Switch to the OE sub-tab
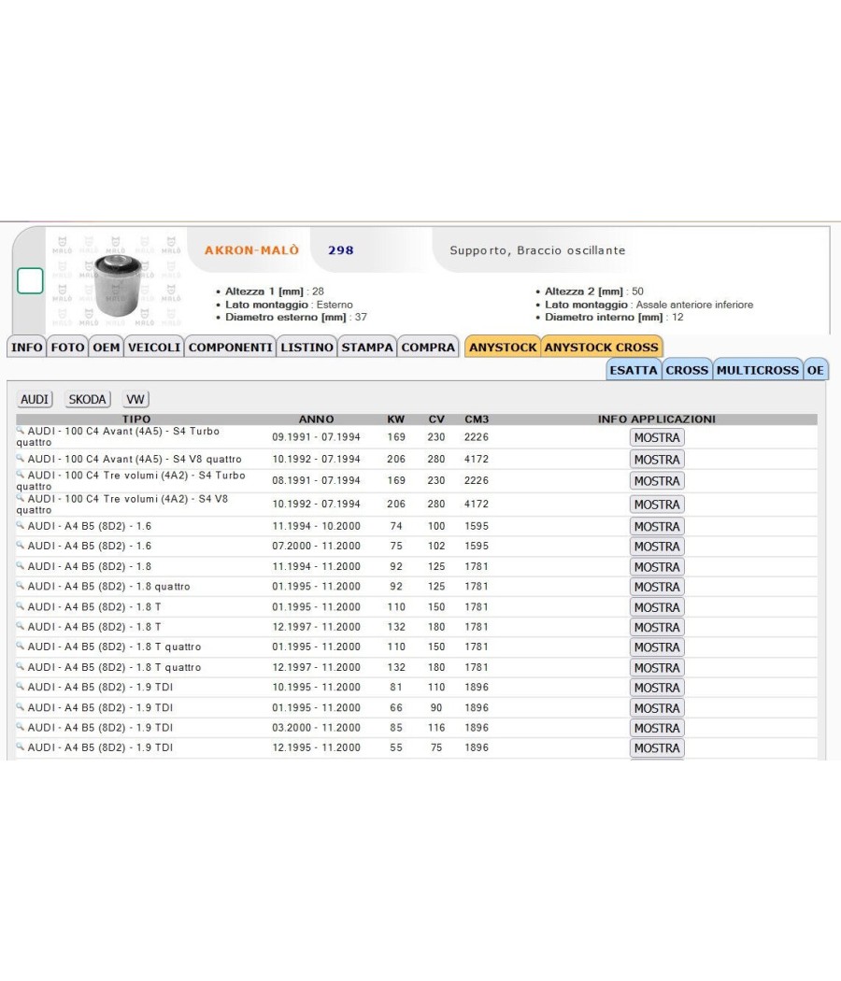The height and width of the screenshot is (981, 841). [x=816, y=370]
